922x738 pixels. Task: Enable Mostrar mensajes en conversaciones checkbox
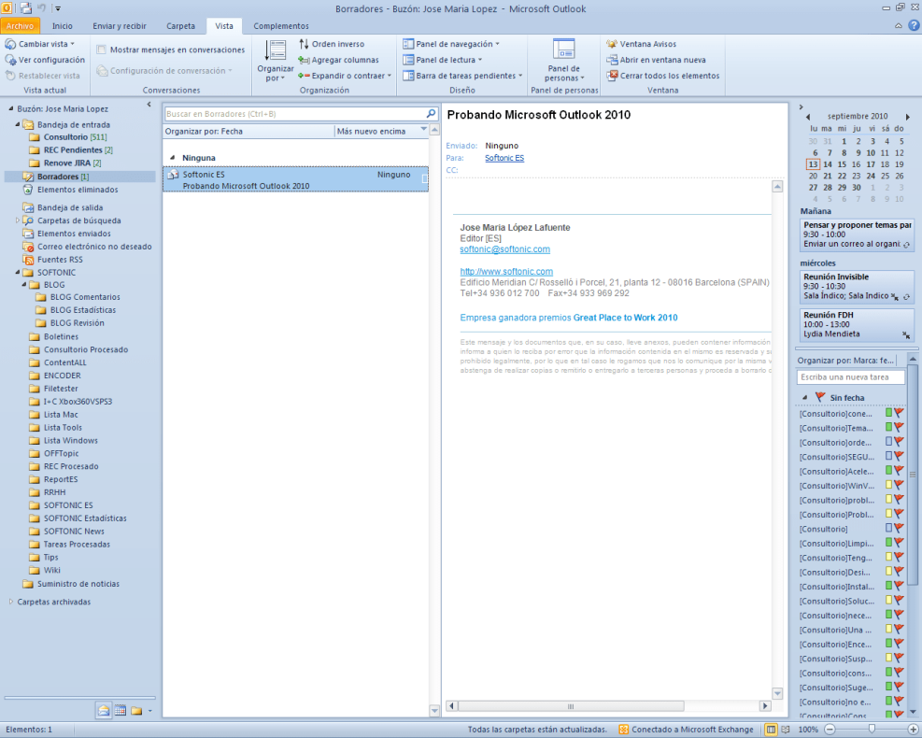101,50
